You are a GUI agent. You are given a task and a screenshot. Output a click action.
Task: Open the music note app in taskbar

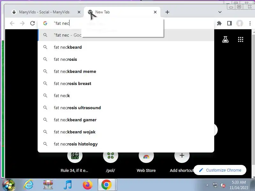click(68, 185)
